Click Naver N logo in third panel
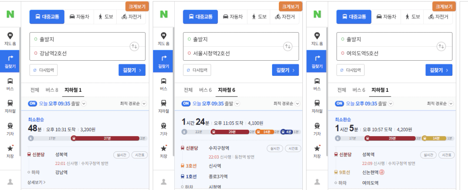Screen dimensions: 468x190 pos(317,14)
